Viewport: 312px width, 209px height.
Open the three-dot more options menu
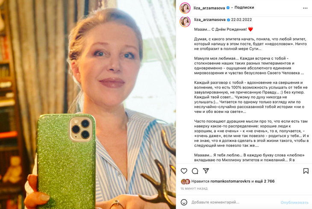305,8
